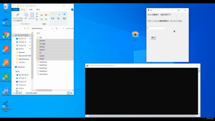Click the Back arrow in Explorer
The width and height of the screenshot is (215, 121).
(x=14, y=28)
